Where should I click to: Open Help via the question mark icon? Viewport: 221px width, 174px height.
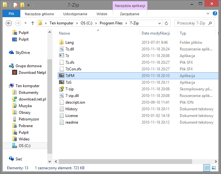point(215,13)
